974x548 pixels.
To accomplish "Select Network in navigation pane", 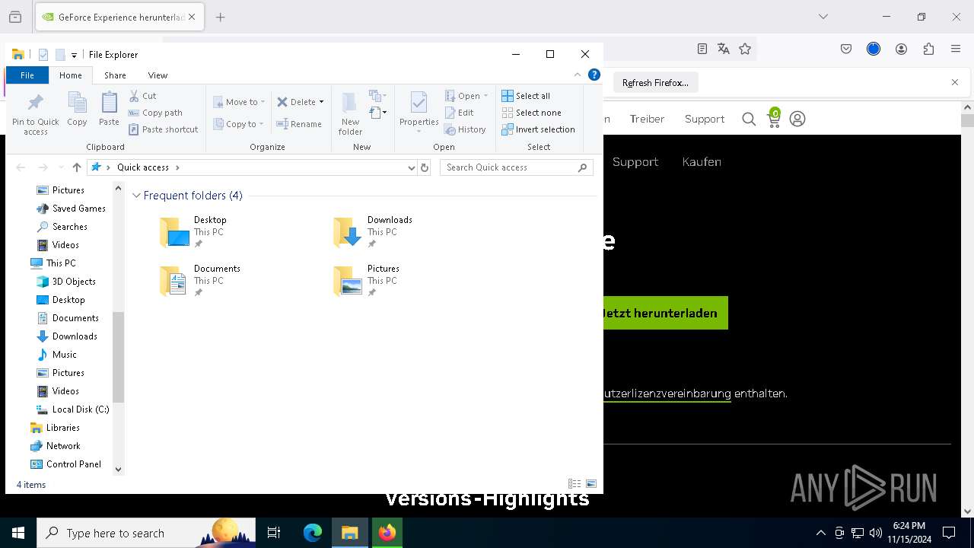I will [x=55, y=446].
